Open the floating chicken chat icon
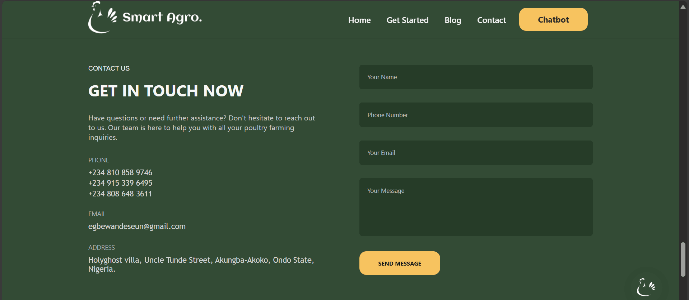689x300 pixels. point(646,287)
